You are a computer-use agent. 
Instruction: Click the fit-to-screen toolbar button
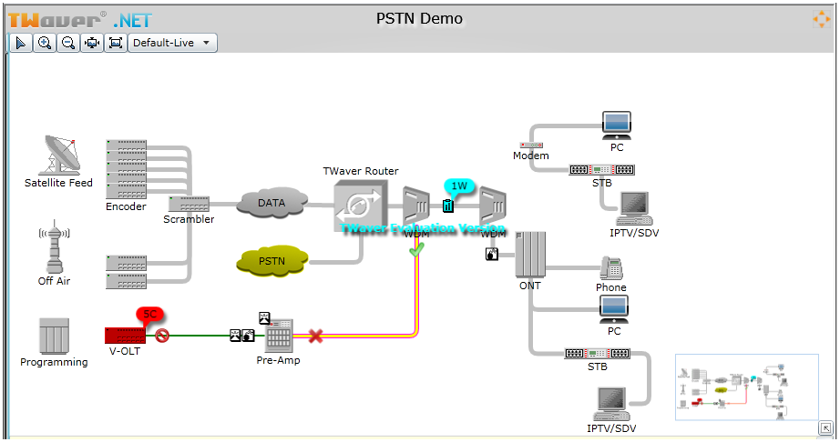pyautogui.click(x=116, y=43)
